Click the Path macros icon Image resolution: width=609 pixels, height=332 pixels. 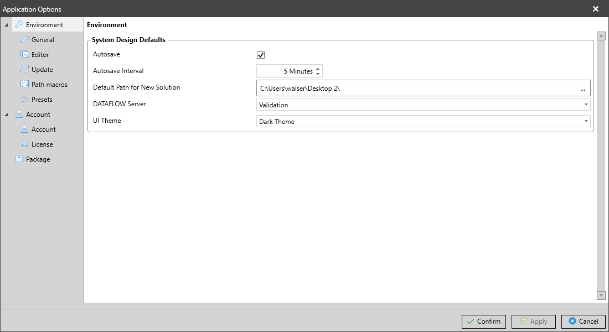(24, 84)
